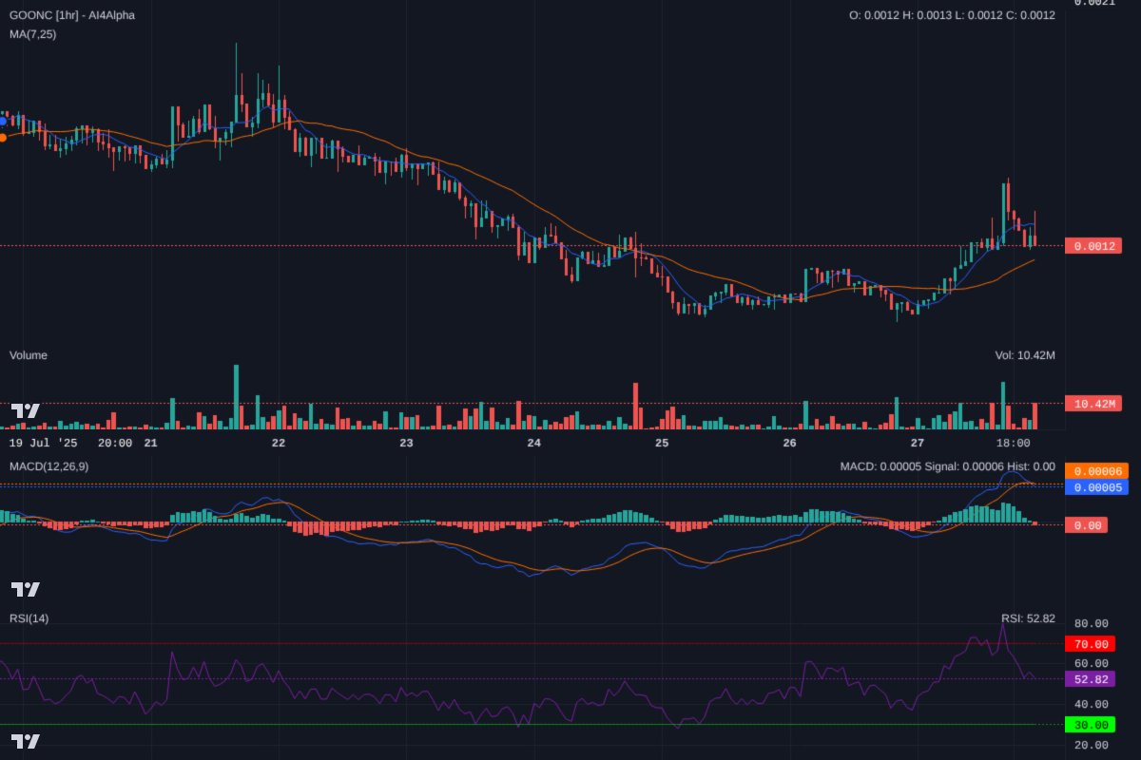Click the MACD Signal Hist values readout
Viewport: 1141px width, 760px height.
coord(947,466)
